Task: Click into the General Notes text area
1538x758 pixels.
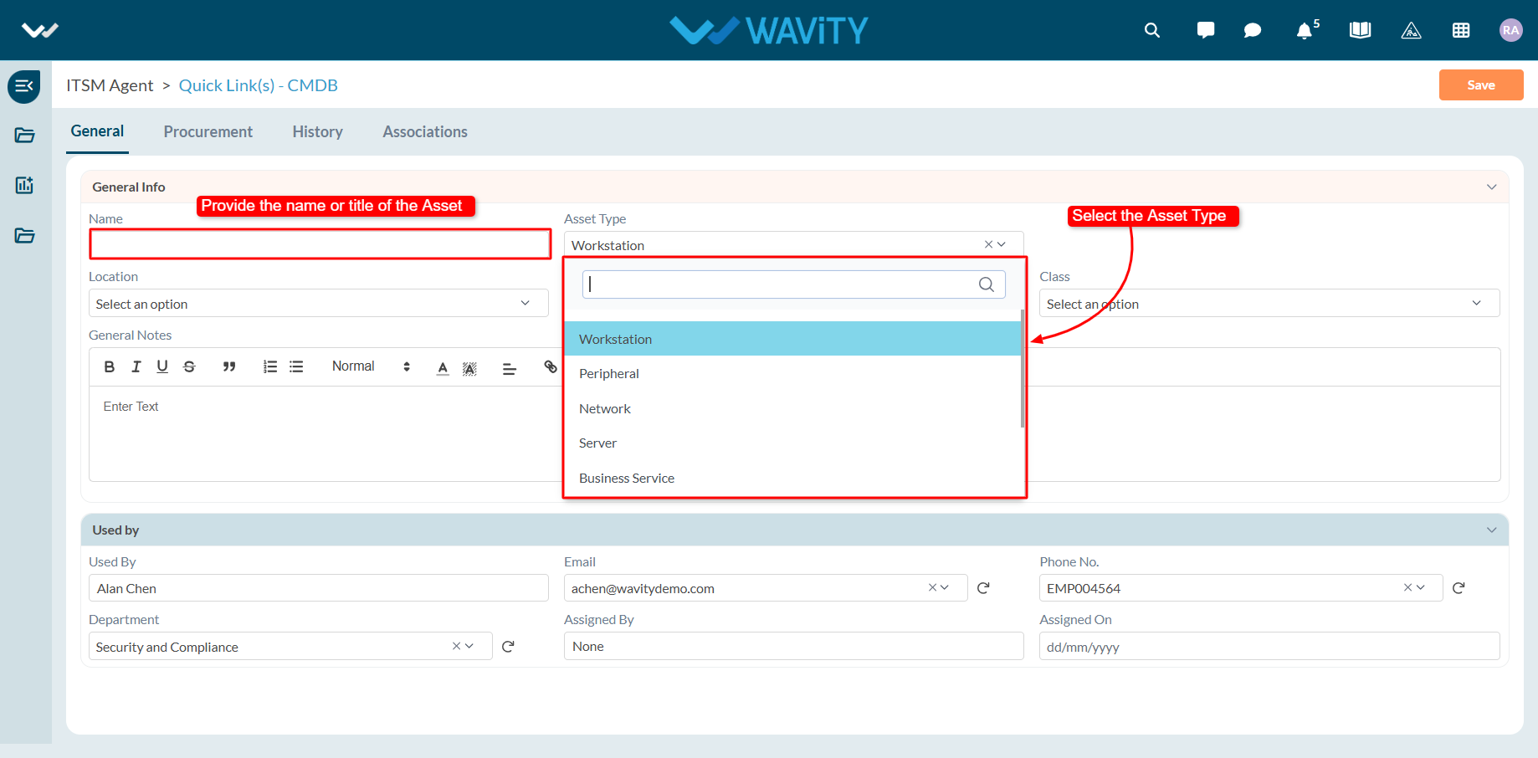Action: pyautogui.click(x=326, y=433)
